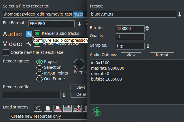Choose 'One Frame' render range option
Viewport: 184px width, 122px height.
pos(39,79)
